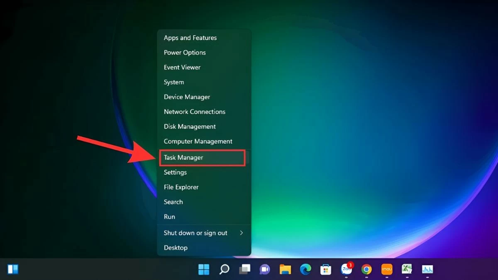Choose Device Manager in the context menu
This screenshot has height=280, width=498.
point(187,97)
